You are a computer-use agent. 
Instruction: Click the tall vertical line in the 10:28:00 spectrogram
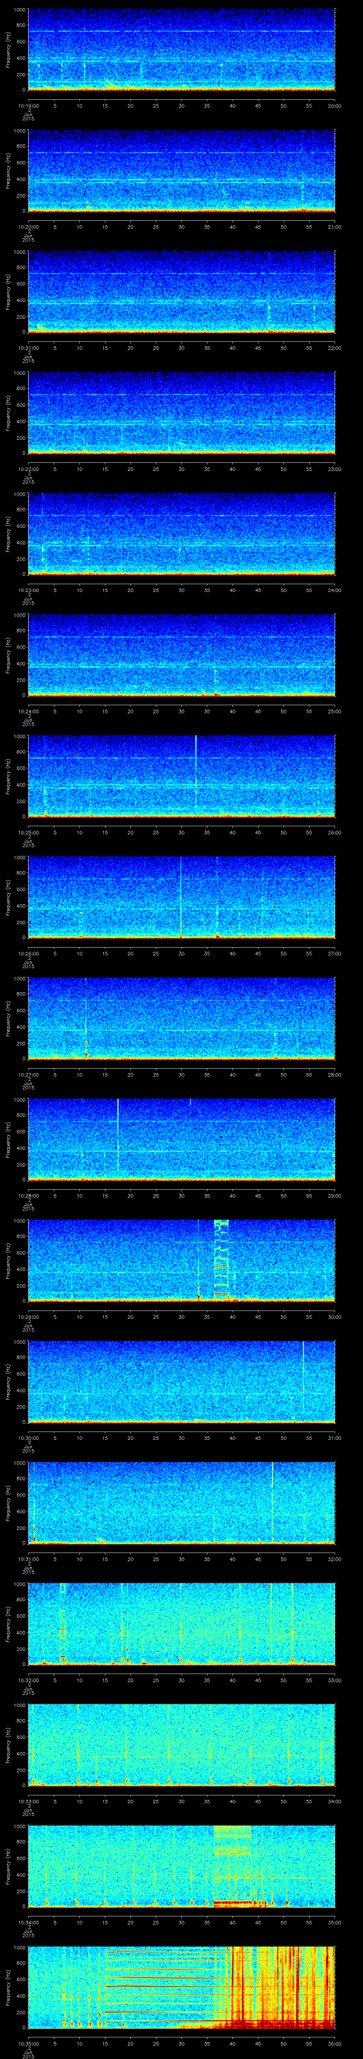pyautogui.click(x=118, y=1135)
